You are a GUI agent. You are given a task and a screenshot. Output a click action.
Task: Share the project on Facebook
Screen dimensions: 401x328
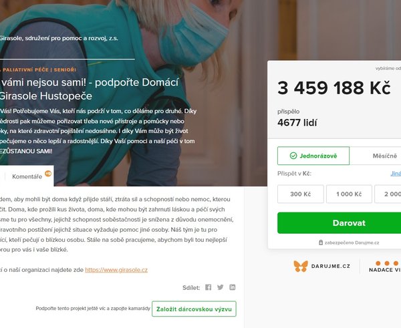pyautogui.click(x=208, y=287)
